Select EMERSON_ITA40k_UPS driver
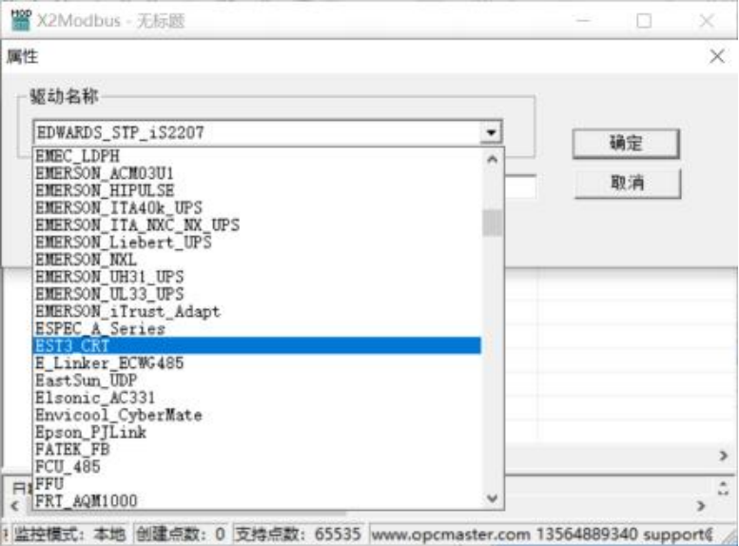 258,208
